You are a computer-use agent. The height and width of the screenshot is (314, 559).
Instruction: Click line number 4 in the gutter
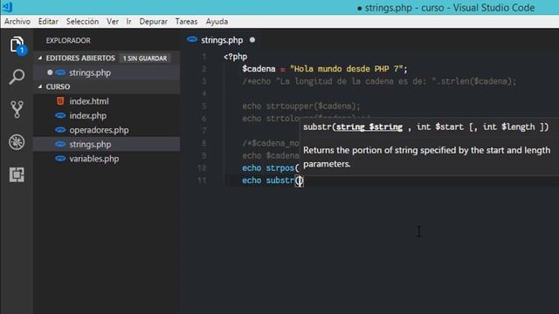click(x=204, y=93)
